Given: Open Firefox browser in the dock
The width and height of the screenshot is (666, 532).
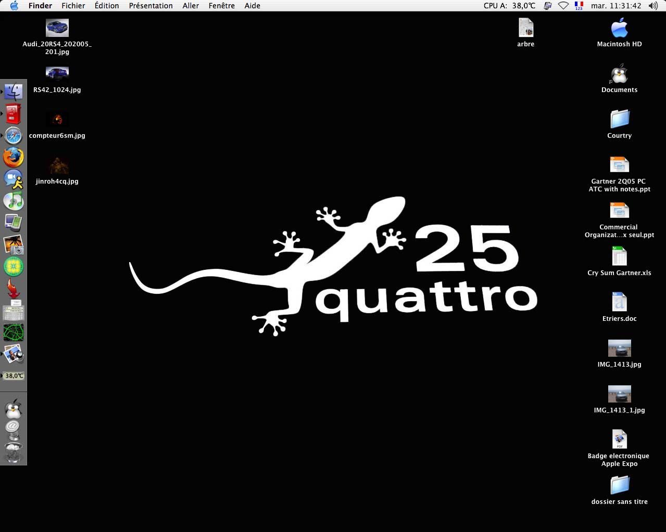Looking at the screenshot, I should point(14,157).
